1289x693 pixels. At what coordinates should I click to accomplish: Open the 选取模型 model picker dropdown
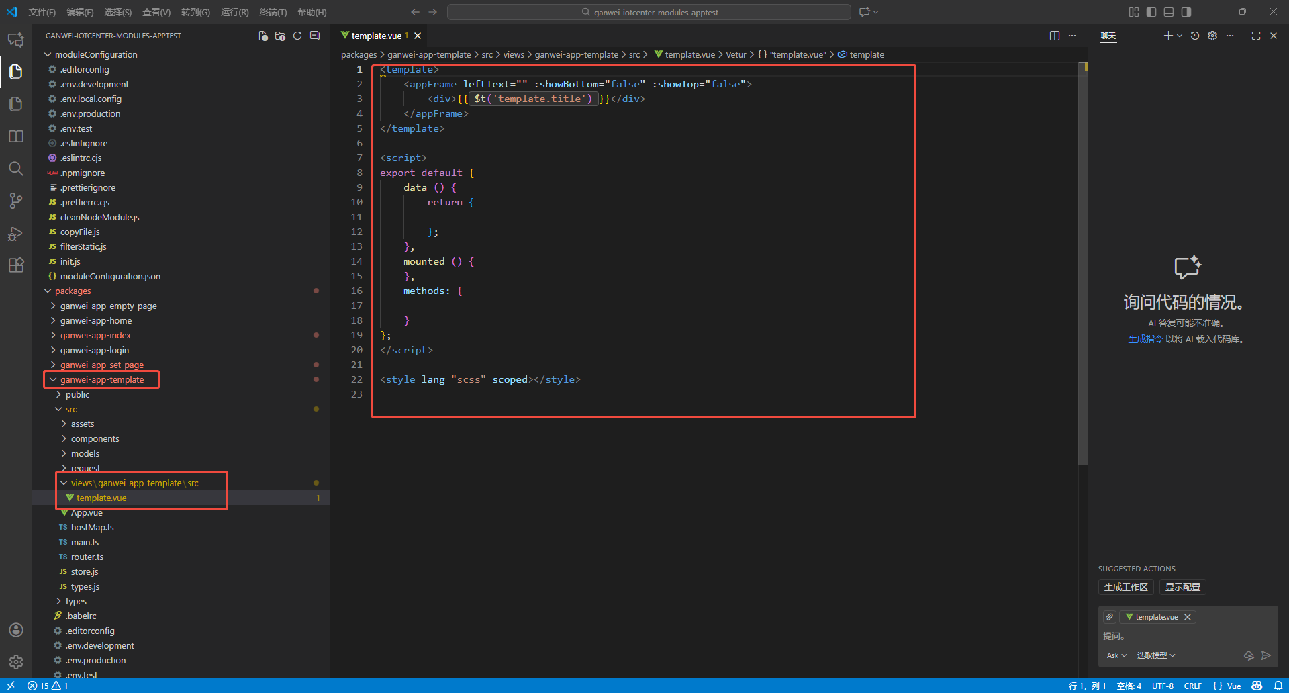click(x=1156, y=655)
